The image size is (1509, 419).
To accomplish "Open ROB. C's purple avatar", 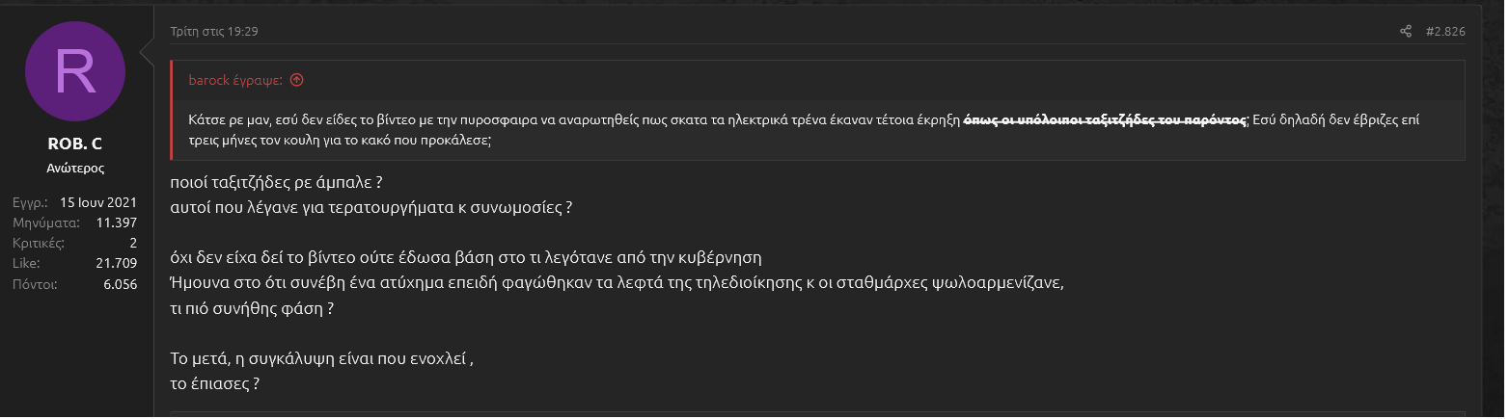I will click(74, 73).
